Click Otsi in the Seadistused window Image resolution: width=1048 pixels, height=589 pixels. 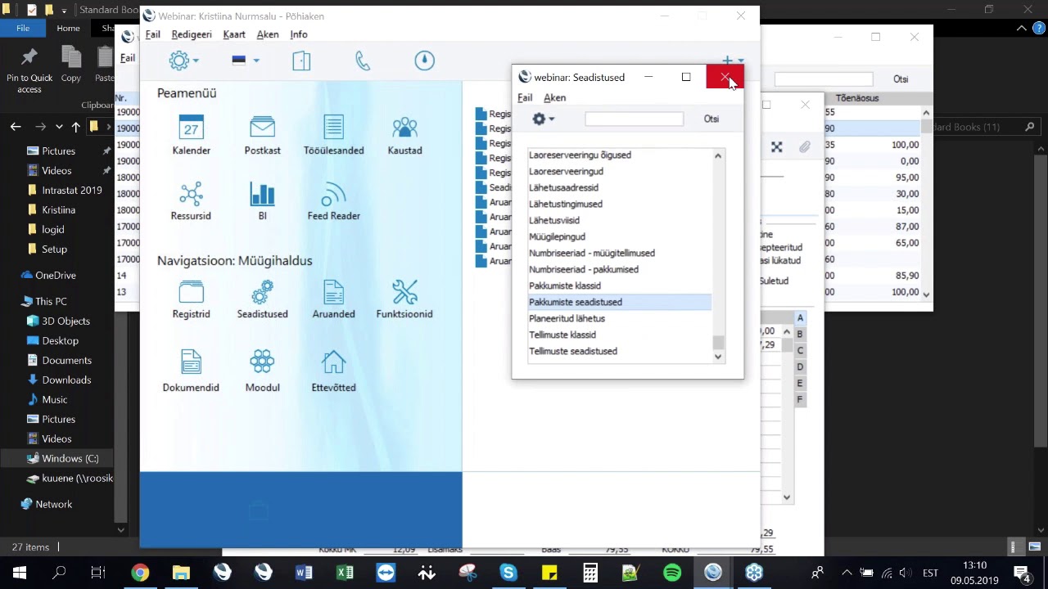pyautogui.click(x=711, y=119)
